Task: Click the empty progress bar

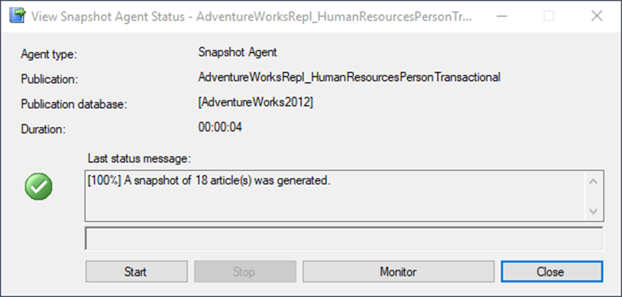Action: (x=343, y=239)
